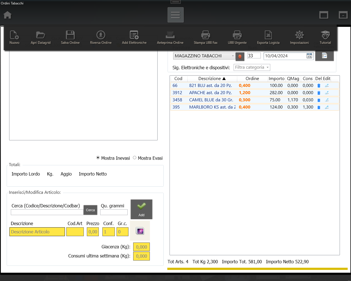351x281 pixels.
Task: Select Mostra Evasi radio button
Action: (x=135, y=158)
